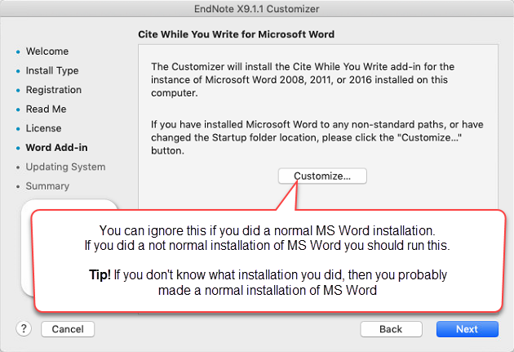Select the Updating System step
The image size is (514, 352).
pyautogui.click(x=65, y=167)
